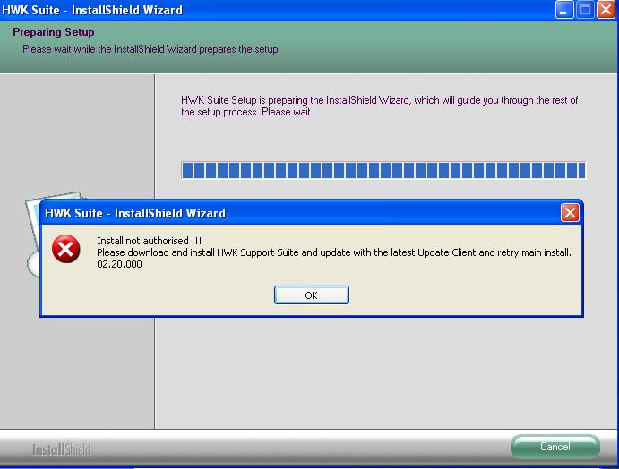This screenshot has height=469, width=619.
Task: Click 'HWK Suite Setup is preparing' paragraph
Action: (x=380, y=106)
